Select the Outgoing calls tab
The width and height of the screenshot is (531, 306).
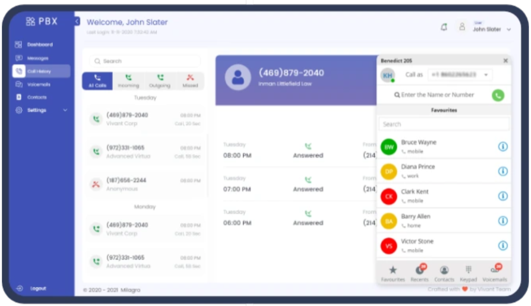[160, 81]
